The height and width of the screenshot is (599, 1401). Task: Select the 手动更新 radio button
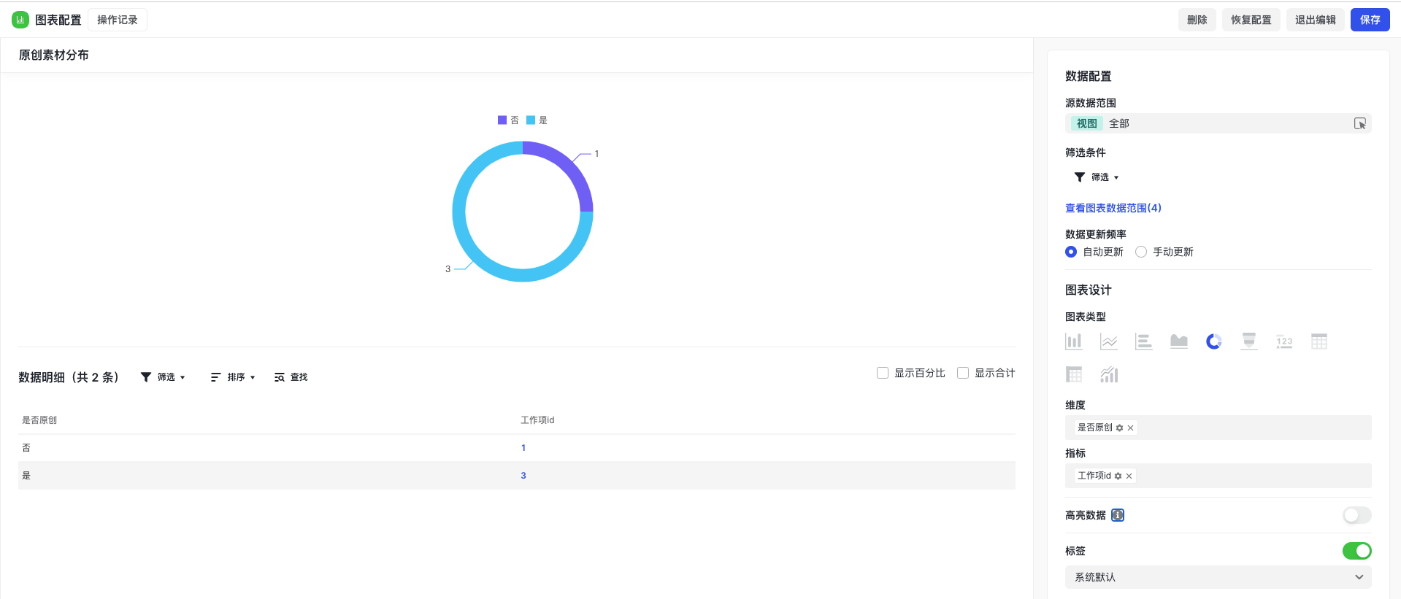1141,252
